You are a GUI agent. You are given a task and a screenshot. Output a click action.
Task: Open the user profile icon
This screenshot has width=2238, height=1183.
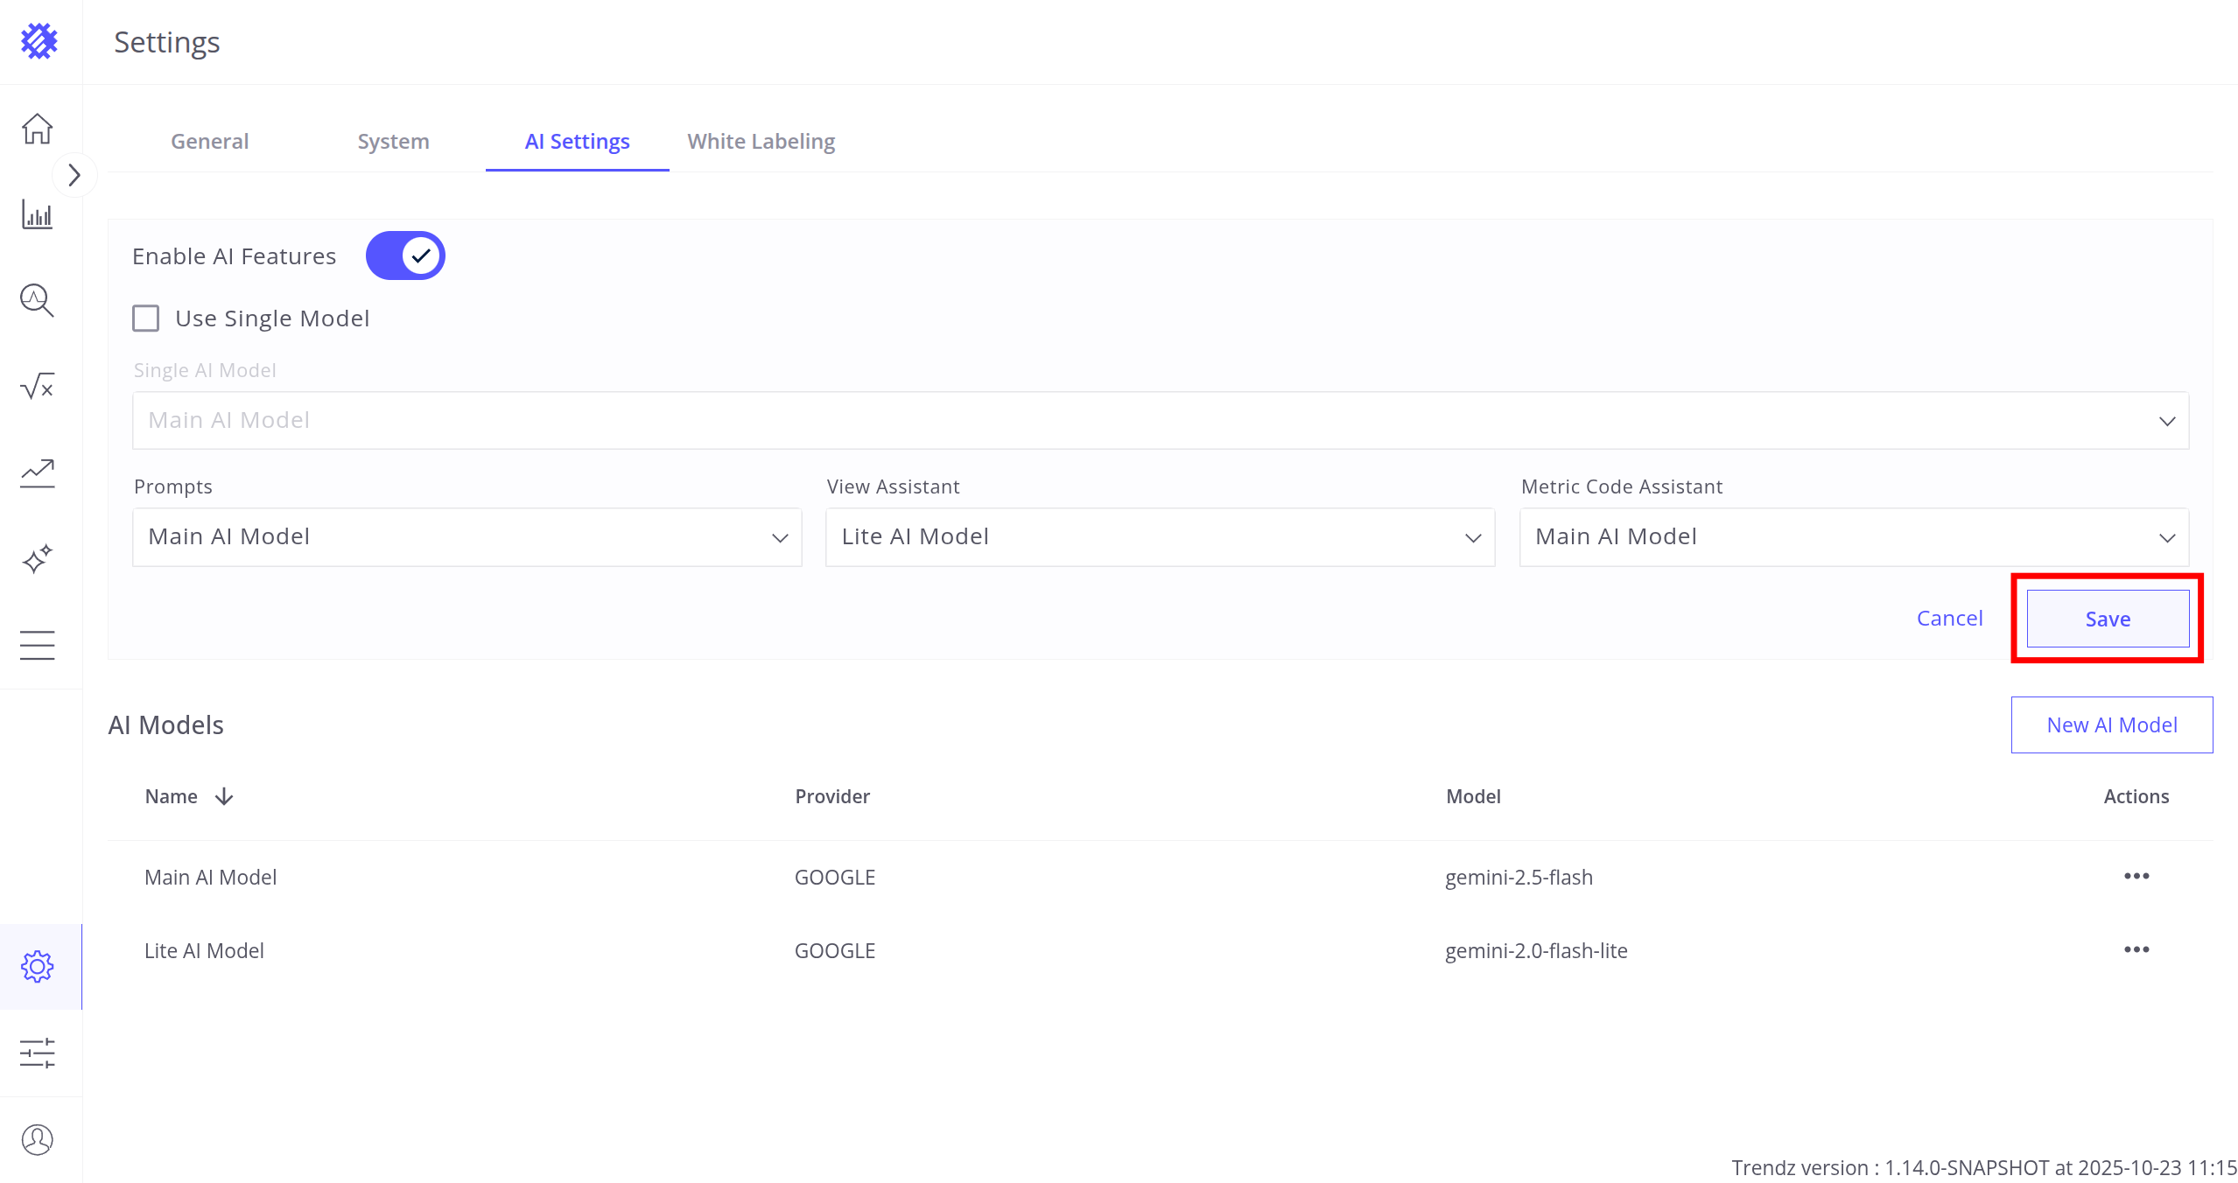pyautogui.click(x=37, y=1139)
